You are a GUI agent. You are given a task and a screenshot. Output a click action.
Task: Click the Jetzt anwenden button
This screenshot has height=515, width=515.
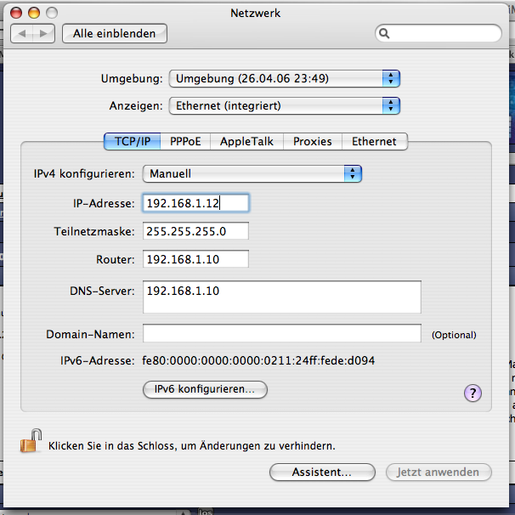[x=439, y=473]
